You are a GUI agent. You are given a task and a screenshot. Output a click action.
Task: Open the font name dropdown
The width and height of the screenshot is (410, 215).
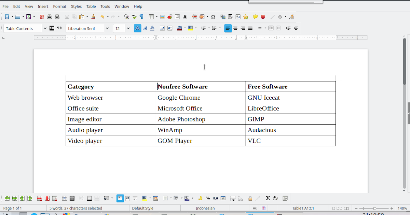pos(107,28)
